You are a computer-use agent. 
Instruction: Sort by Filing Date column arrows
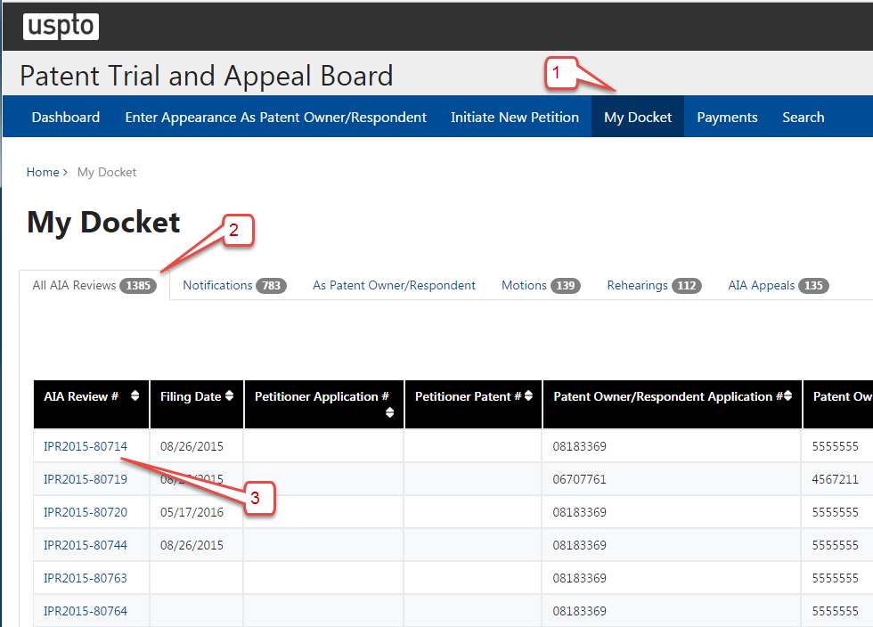pos(229,396)
